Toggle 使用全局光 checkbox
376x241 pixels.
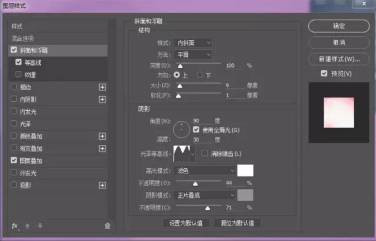(196, 130)
